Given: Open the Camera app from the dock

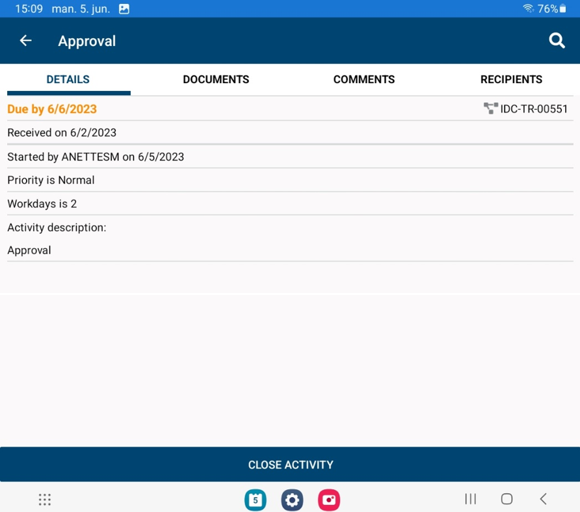Looking at the screenshot, I should click(329, 500).
